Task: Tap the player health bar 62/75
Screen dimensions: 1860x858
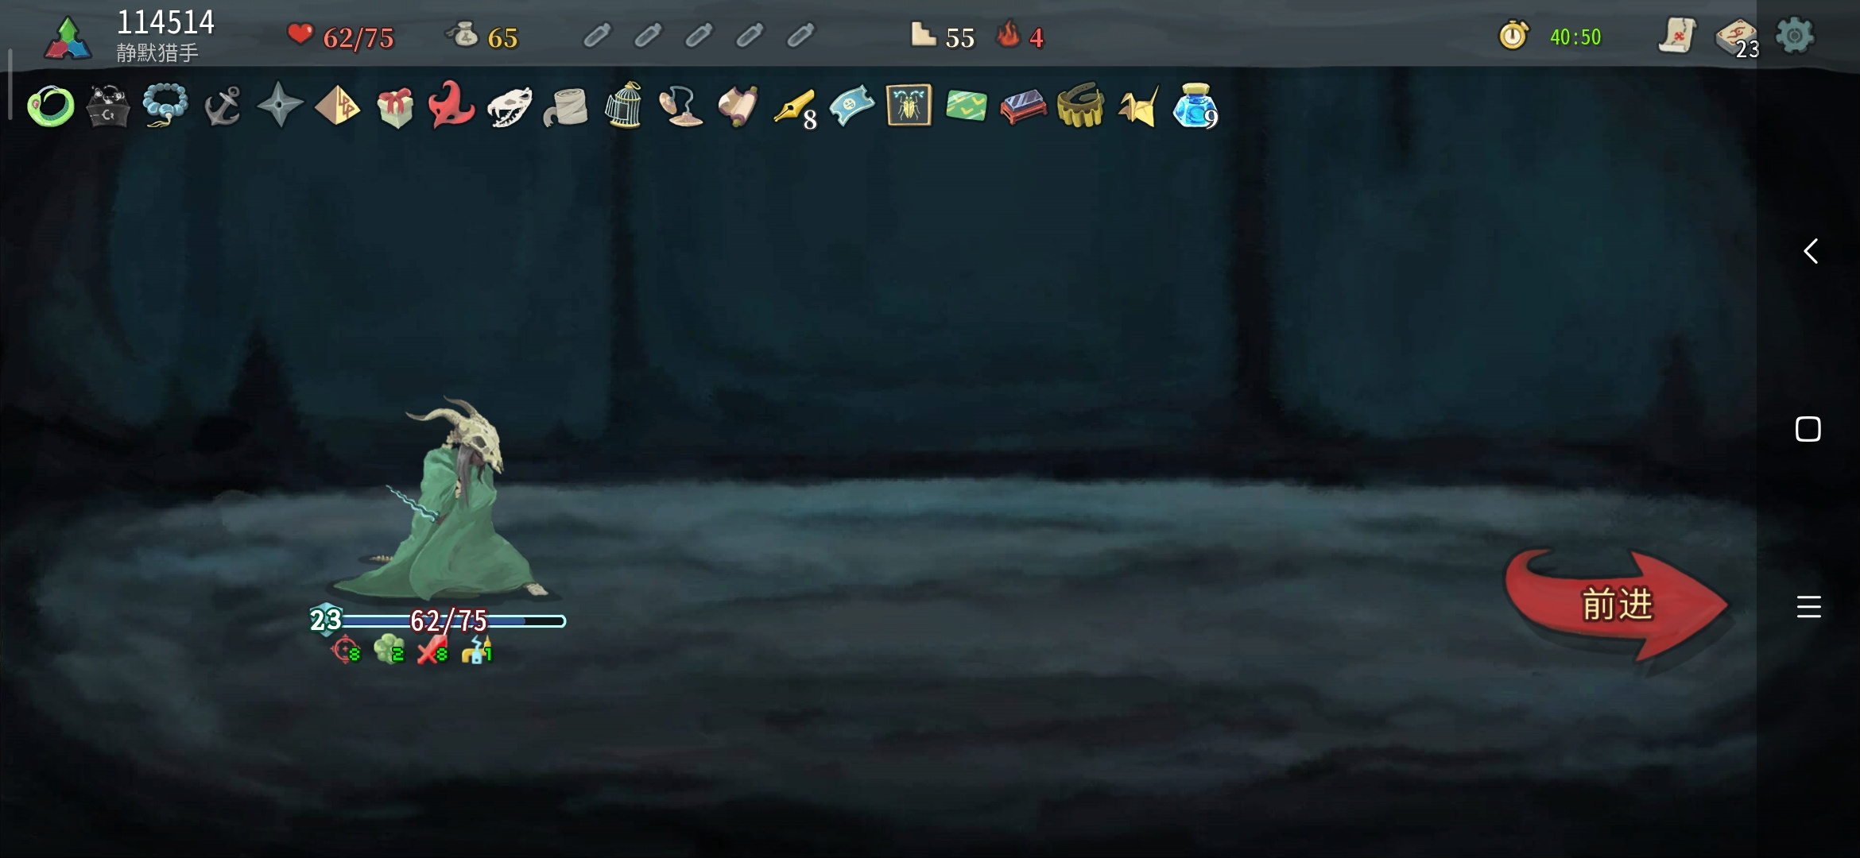Action: click(x=448, y=620)
